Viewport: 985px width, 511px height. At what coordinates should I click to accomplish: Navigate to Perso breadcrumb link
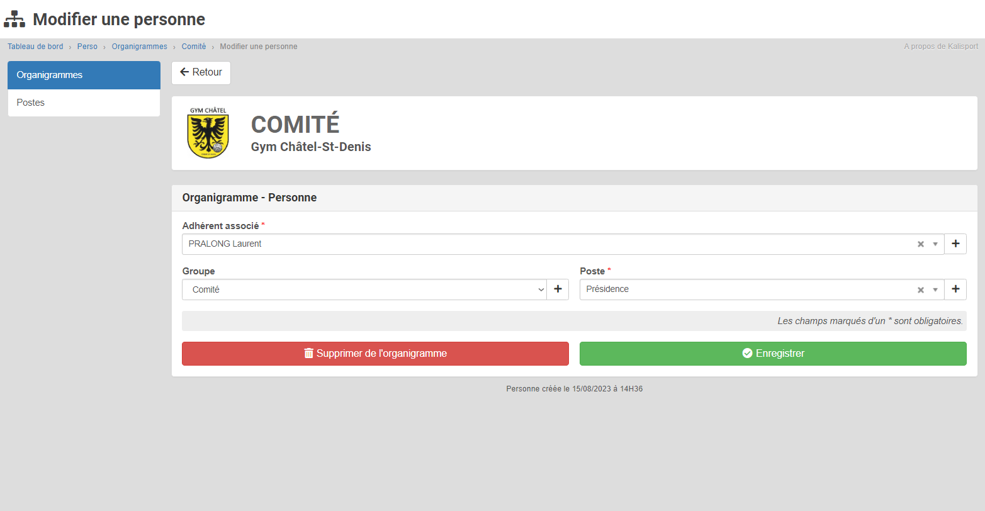(x=87, y=47)
